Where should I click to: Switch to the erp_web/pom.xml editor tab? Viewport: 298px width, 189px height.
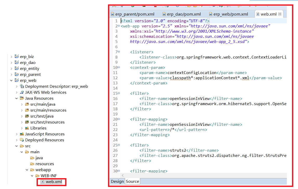(x=229, y=14)
